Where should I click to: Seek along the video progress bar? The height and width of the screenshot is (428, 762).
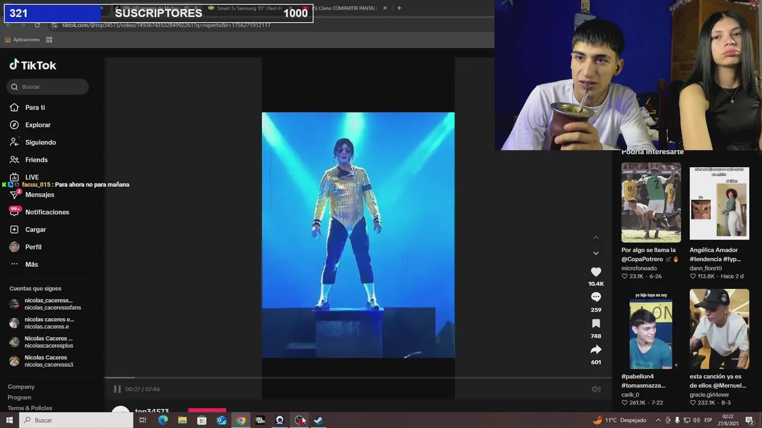[x=358, y=377]
